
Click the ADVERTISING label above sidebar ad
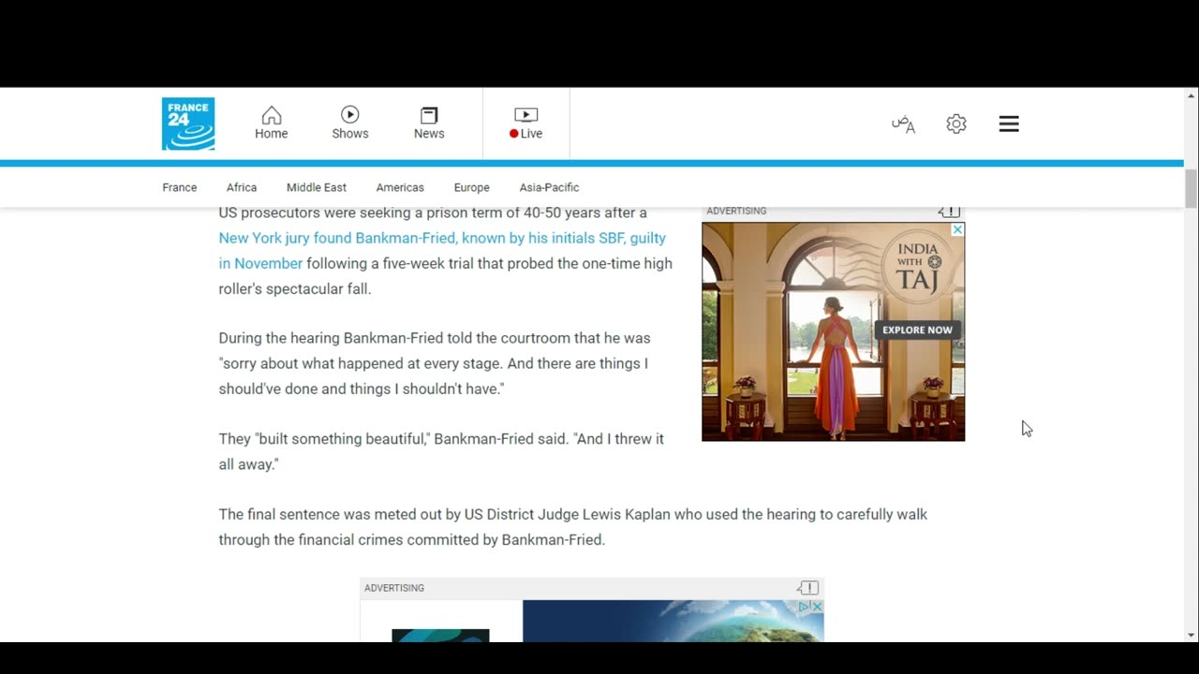pyautogui.click(x=736, y=211)
